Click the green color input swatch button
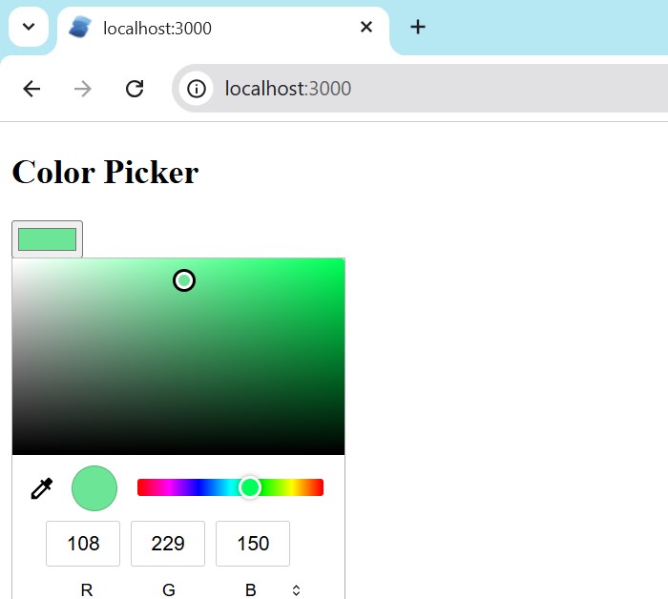668x599 pixels. pos(48,238)
